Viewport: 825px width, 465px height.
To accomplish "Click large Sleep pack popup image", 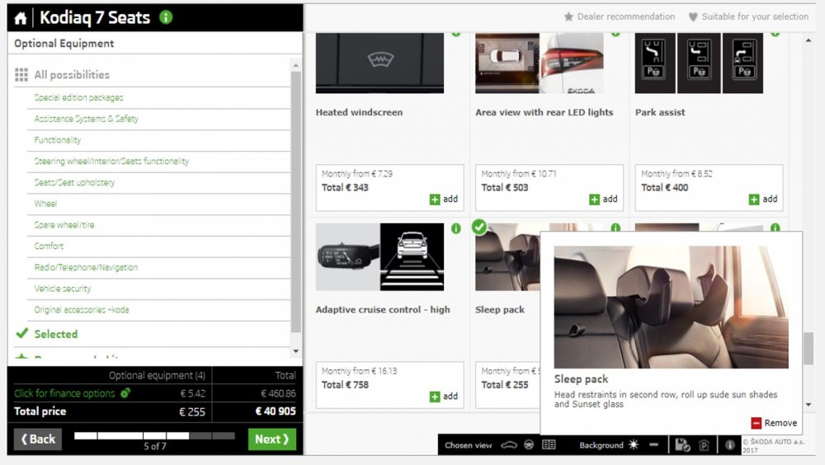I will click(671, 308).
